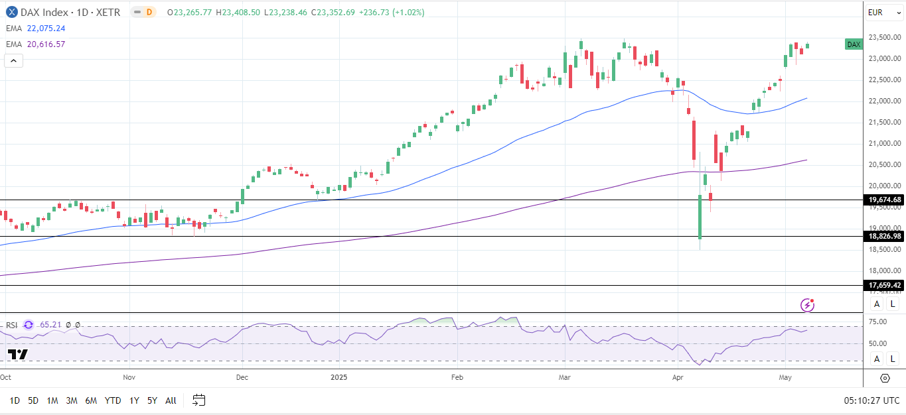This screenshot has width=906, height=415.
Task: Switch to the 1M time range
Action: tap(52, 400)
